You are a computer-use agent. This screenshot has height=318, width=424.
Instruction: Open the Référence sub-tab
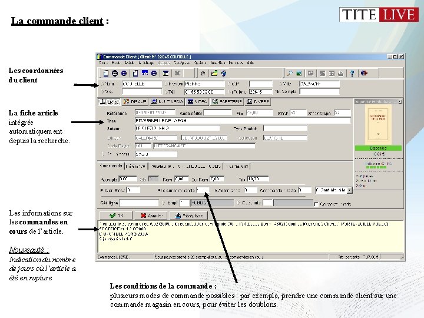tap(136, 166)
